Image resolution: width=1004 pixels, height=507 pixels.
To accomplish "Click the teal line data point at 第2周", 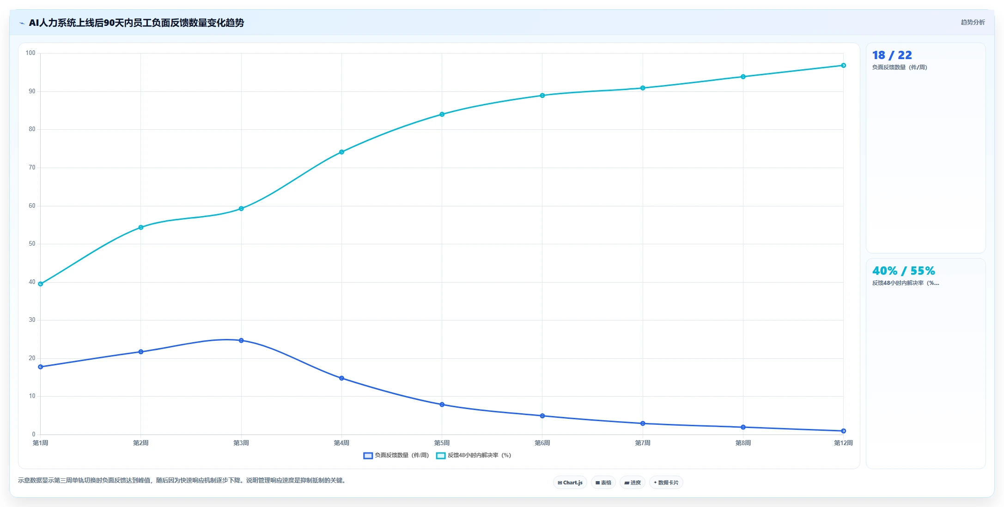I will 141,227.
